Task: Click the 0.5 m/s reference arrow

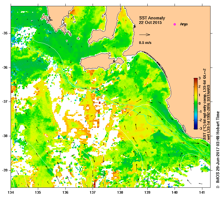Action: click(145, 35)
